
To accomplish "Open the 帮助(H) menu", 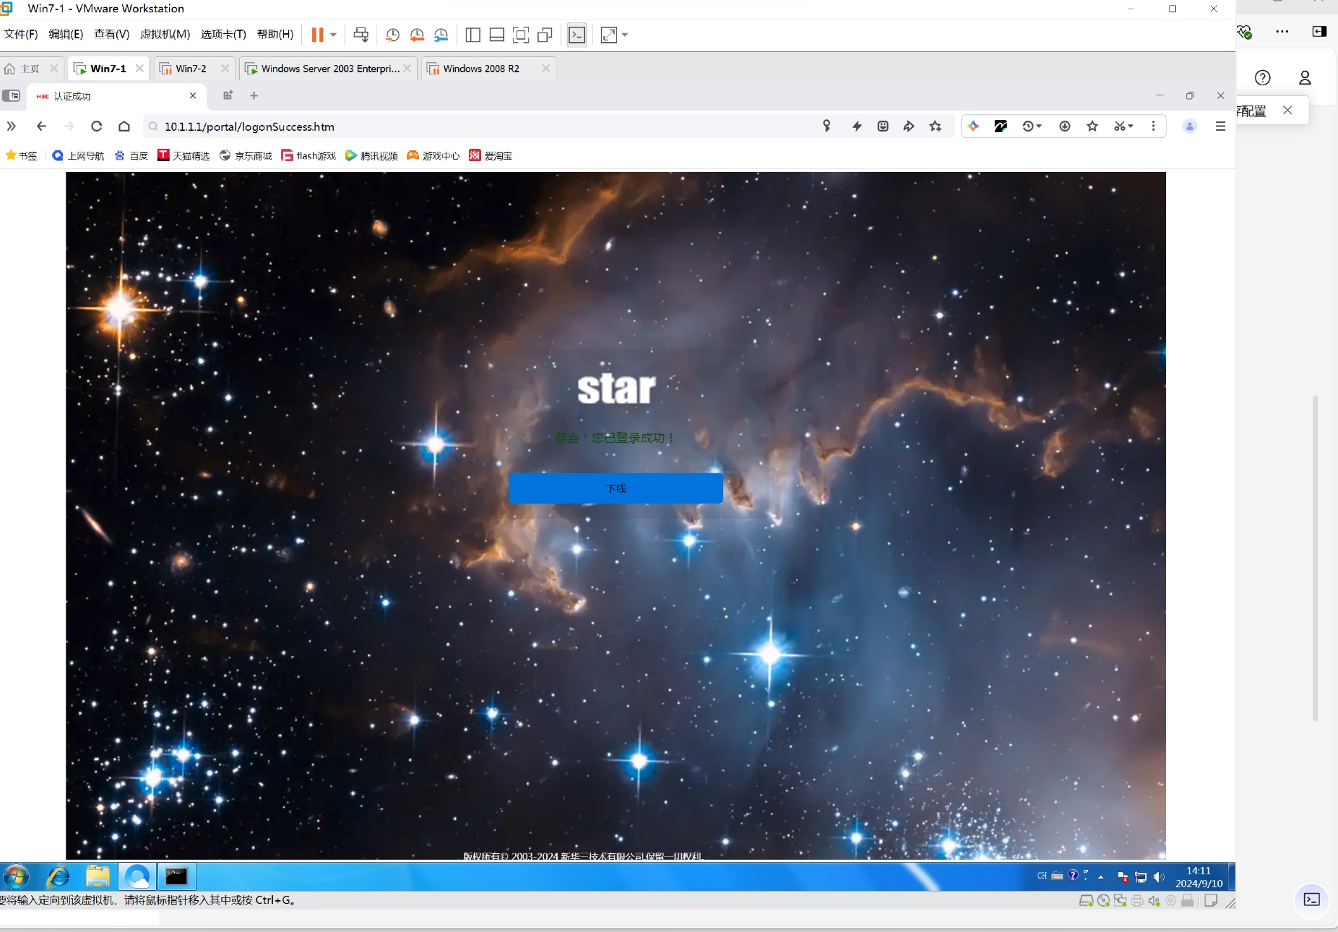I will 275,34.
